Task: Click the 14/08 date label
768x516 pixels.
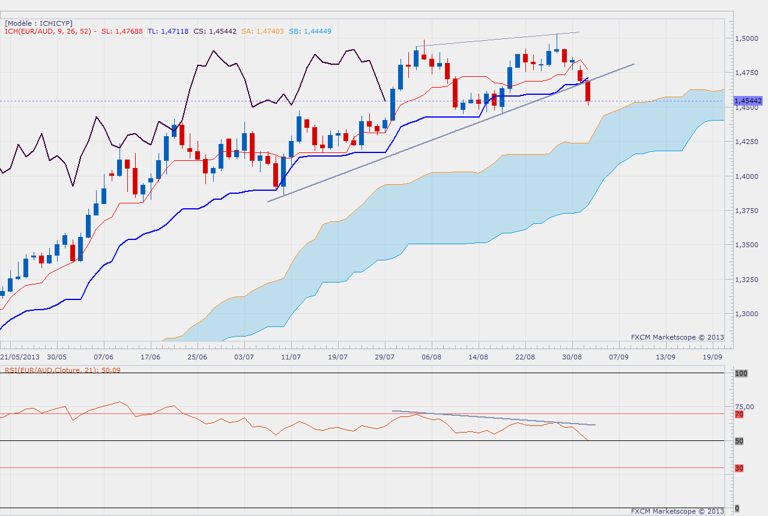Action: pyautogui.click(x=479, y=356)
